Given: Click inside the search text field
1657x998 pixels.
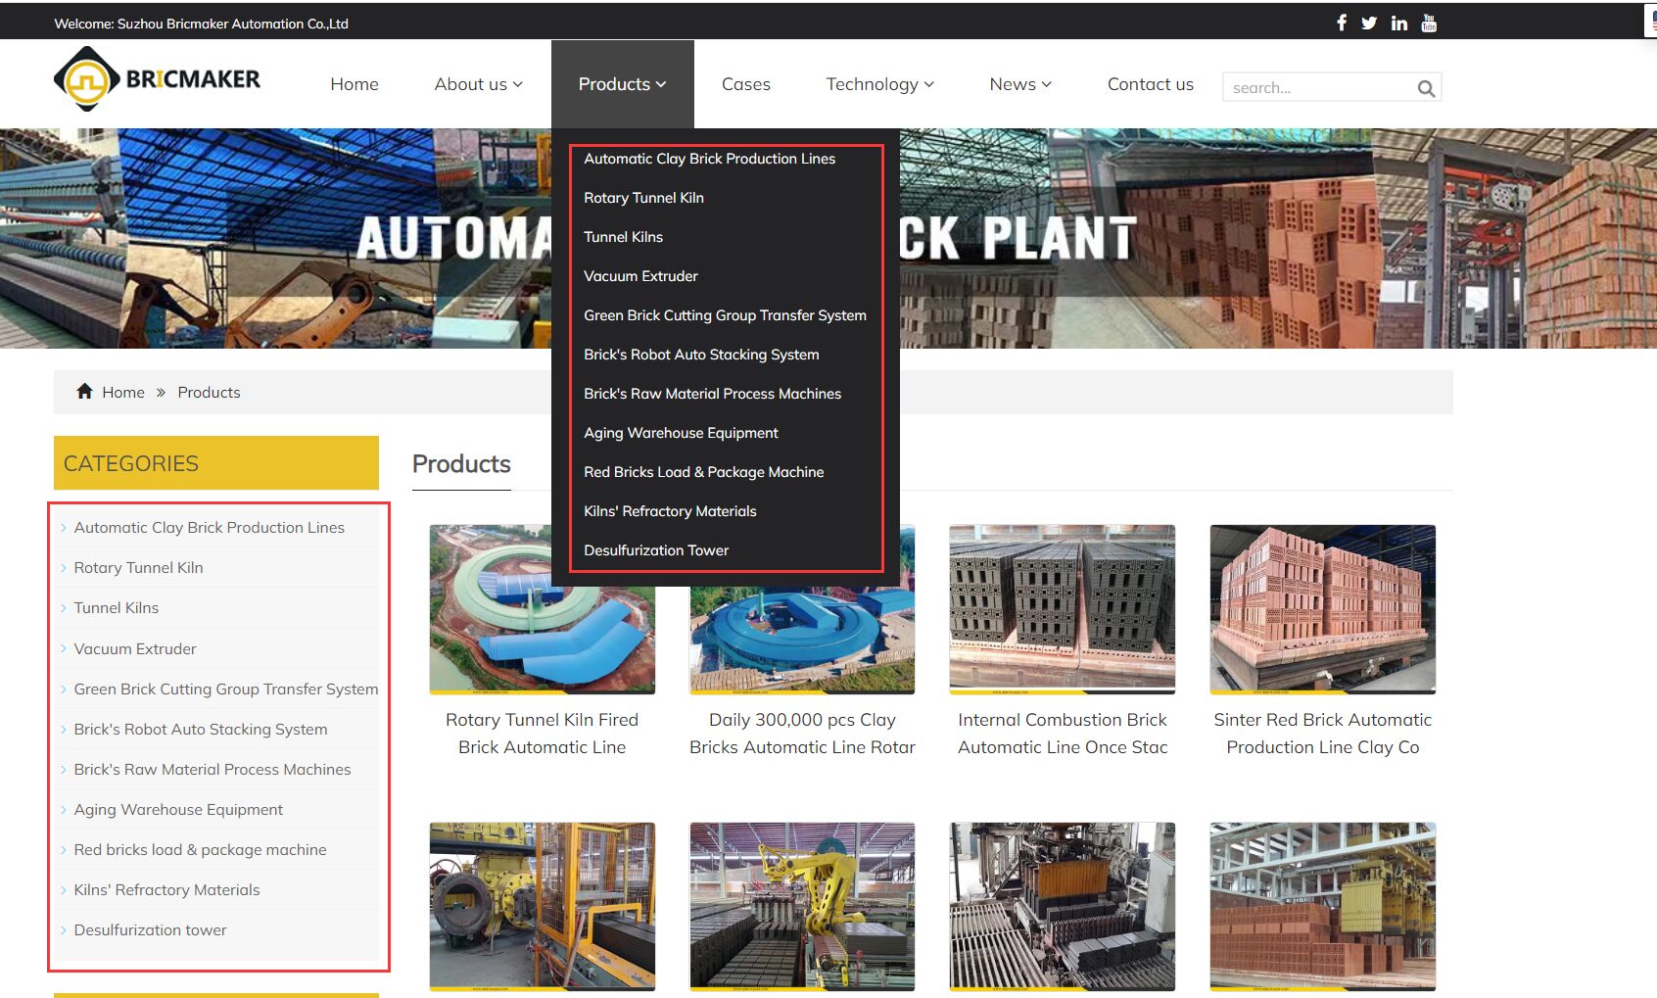Looking at the screenshot, I should (1312, 88).
